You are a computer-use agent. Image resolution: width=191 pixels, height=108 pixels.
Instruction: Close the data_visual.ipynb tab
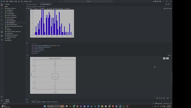(x=51, y=4)
